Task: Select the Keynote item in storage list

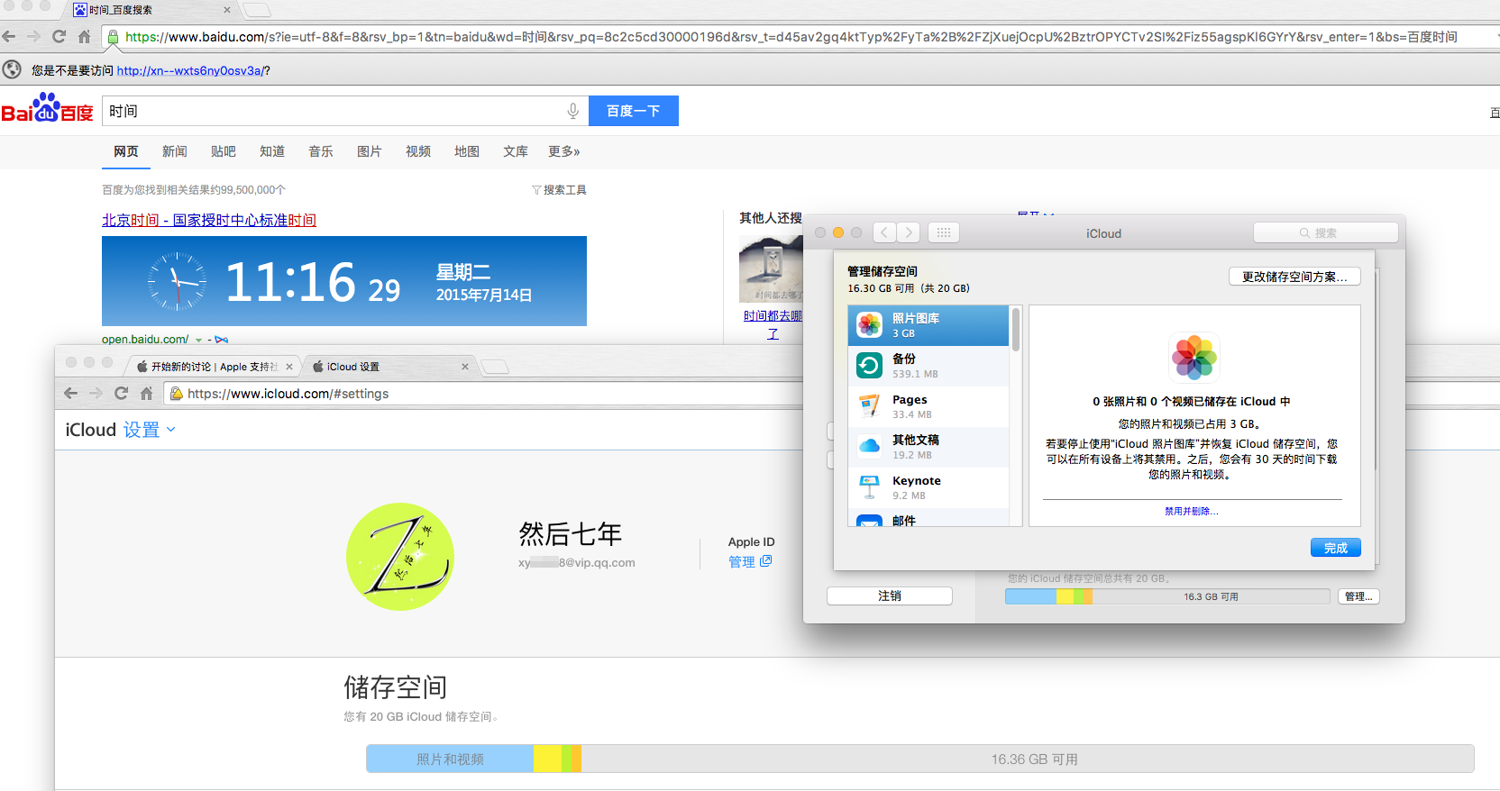Action: coord(928,487)
